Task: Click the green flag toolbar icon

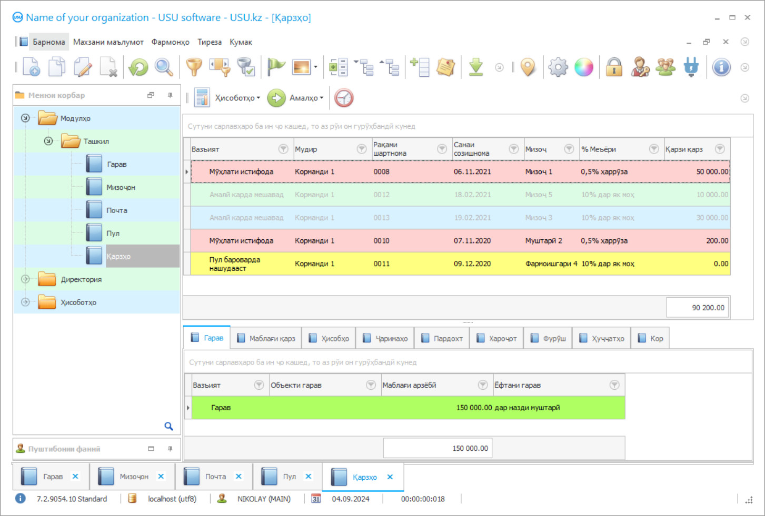Action: coord(275,67)
